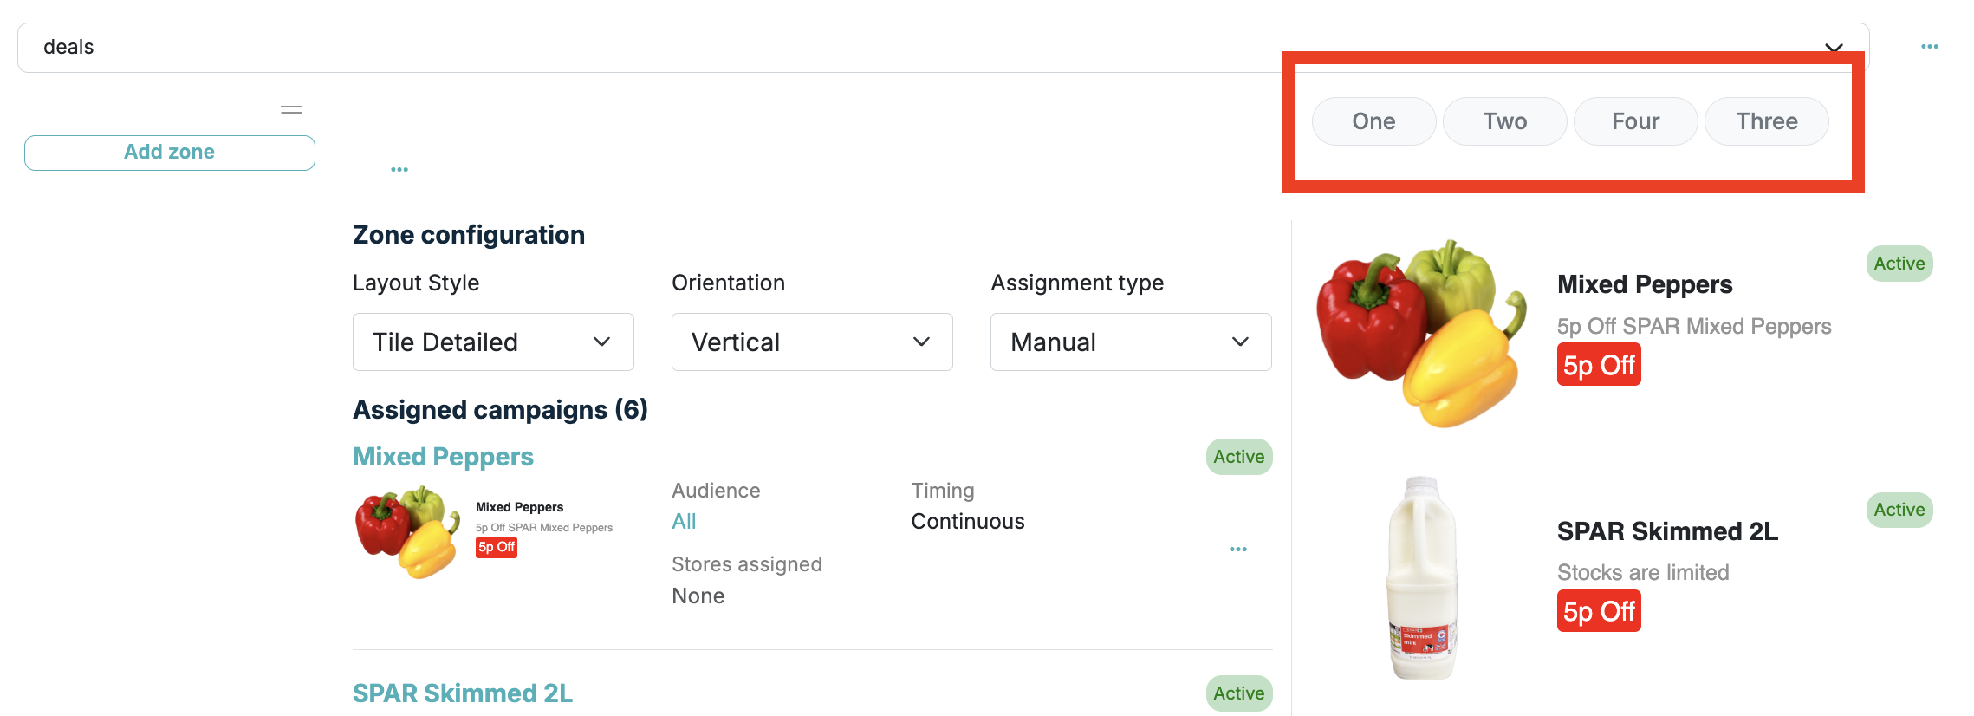Select the One tab pill
Image resolution: width=1974 pixels, height=716 pixels.
pos(1373,121)
